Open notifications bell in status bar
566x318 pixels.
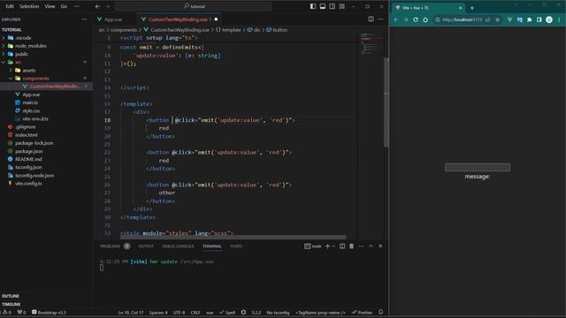point(380,312)
